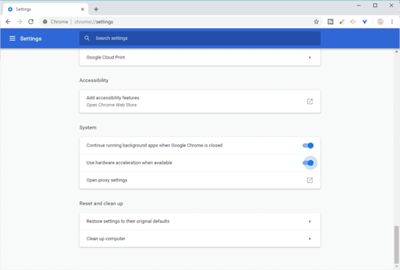400x270 pixels.
Task: Reload the current page
Action: [31, 21]
